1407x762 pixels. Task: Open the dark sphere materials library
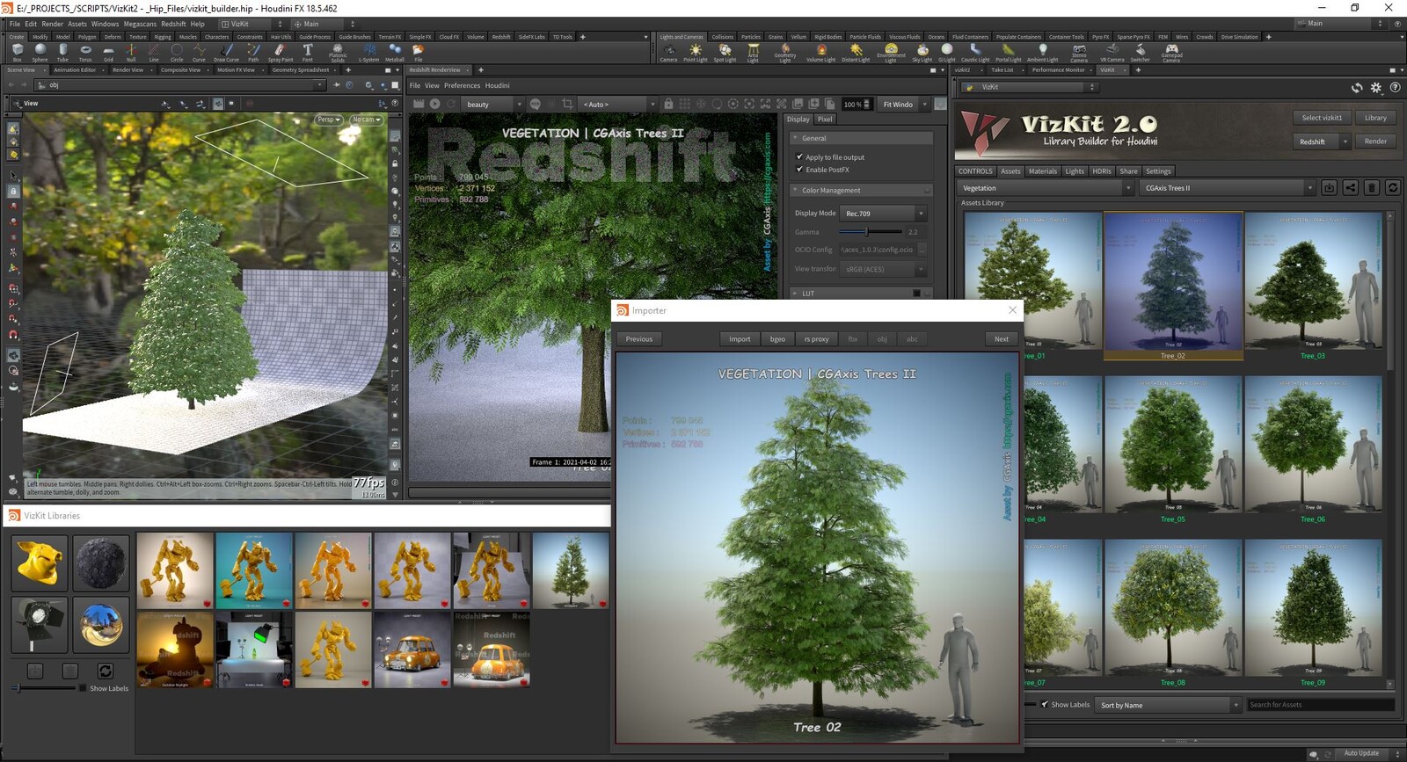pyautogui.click(x=101, y=562)
